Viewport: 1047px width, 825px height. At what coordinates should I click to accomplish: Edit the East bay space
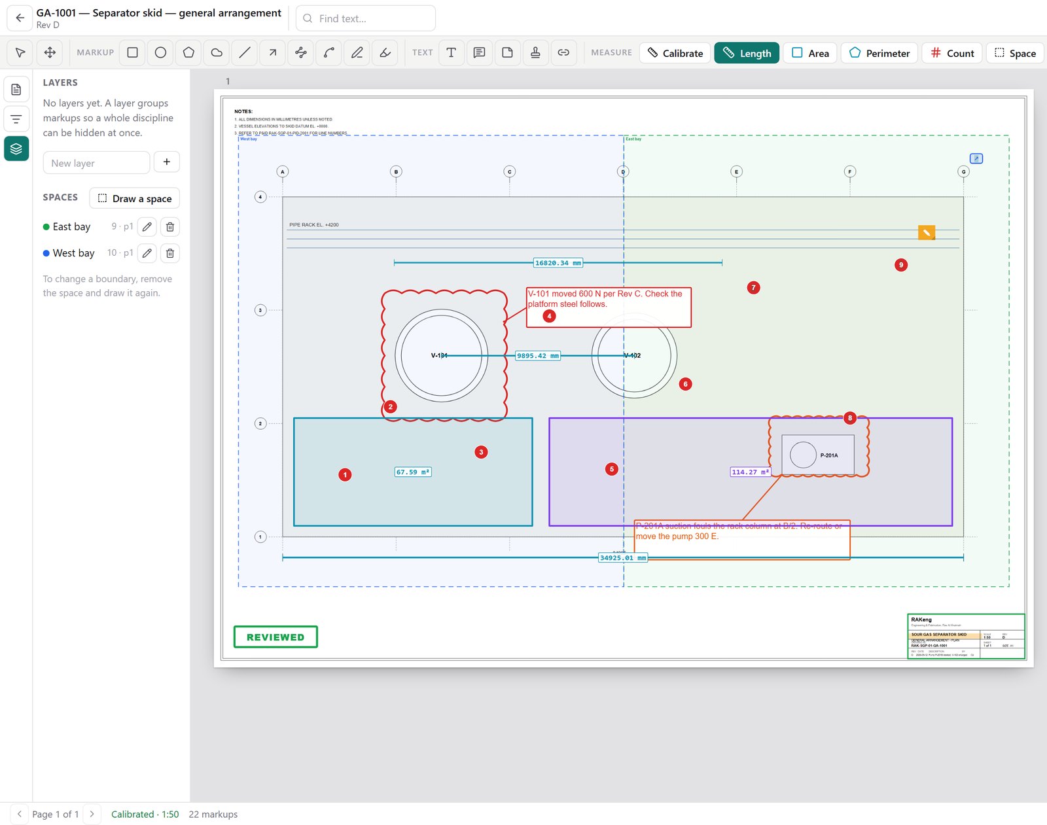(147, 227)
